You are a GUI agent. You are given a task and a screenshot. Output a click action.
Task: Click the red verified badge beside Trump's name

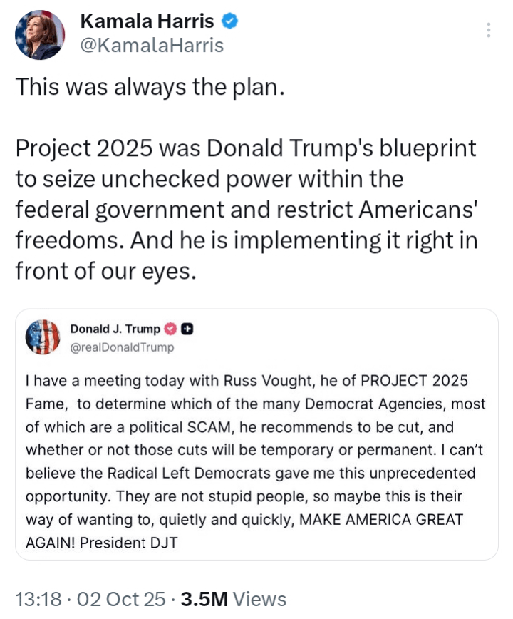170,329
